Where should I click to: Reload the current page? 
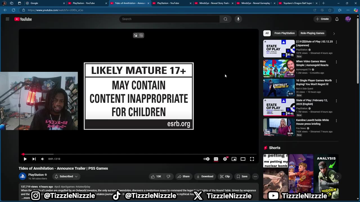coord(13,10)
